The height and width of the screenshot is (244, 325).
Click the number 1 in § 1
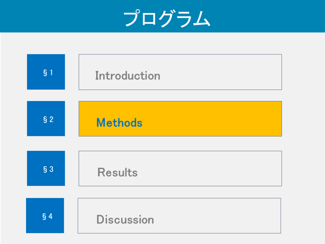click(51, 73)
